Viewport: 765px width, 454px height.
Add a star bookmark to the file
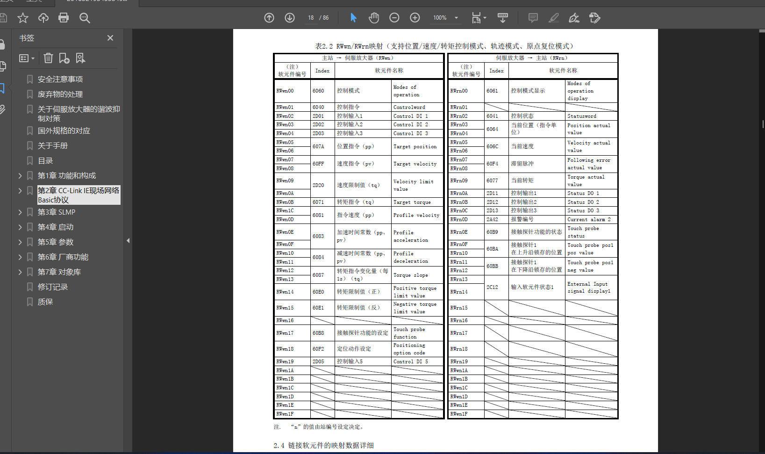[x=22, y=18]
